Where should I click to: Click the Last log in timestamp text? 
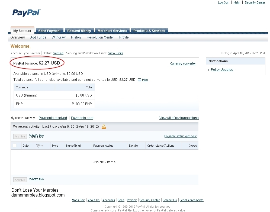click(242, 53)
